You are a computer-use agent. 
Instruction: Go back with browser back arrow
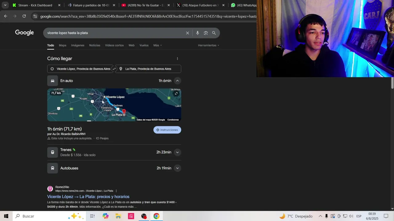6,16
